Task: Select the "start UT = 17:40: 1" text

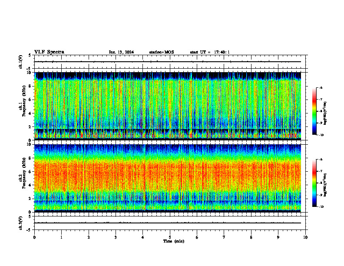Action: pos(210,52)
